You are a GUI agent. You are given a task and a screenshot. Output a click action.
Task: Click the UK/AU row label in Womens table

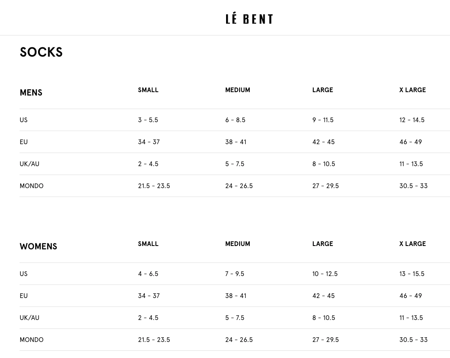click(x=29, y=318)
